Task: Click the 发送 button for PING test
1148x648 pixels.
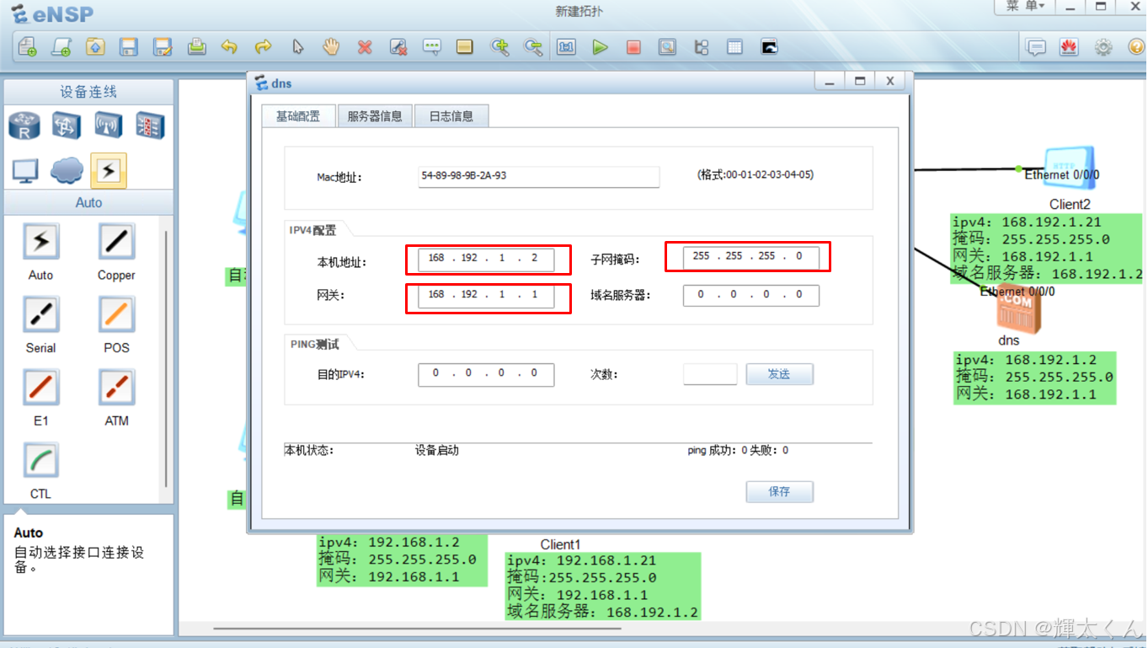Action: (778, 373)
